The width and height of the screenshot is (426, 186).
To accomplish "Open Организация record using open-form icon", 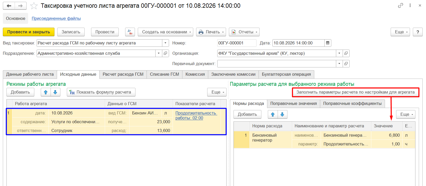I will tap(346, 53).
